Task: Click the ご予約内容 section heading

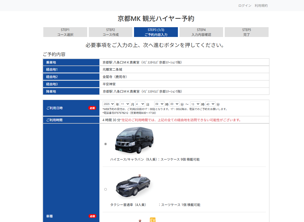Action: tap(54, 54)
